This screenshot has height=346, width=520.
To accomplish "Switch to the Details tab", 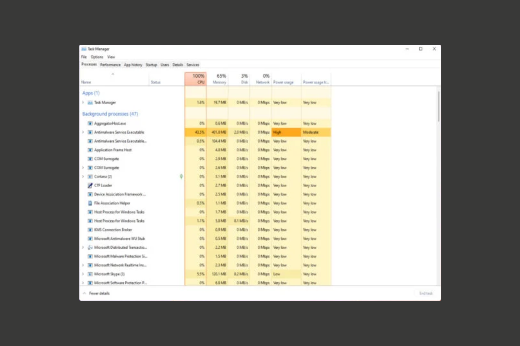I will tap(178, 65).
